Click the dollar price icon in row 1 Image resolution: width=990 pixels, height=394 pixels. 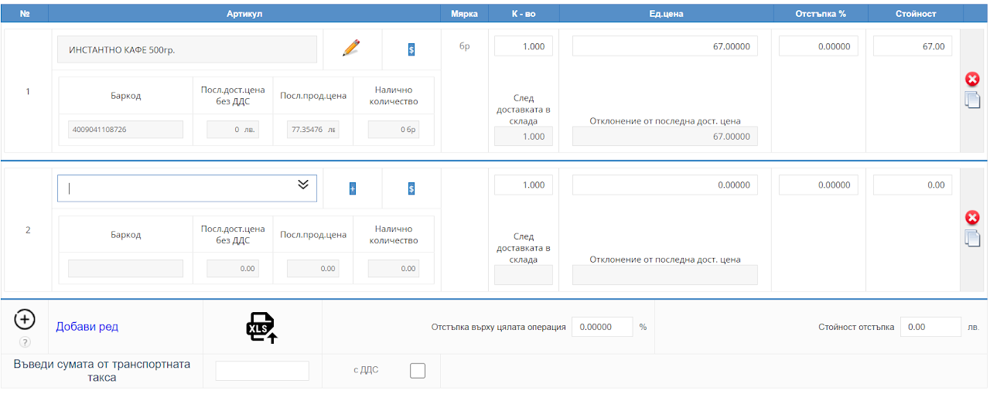[411, 49]
